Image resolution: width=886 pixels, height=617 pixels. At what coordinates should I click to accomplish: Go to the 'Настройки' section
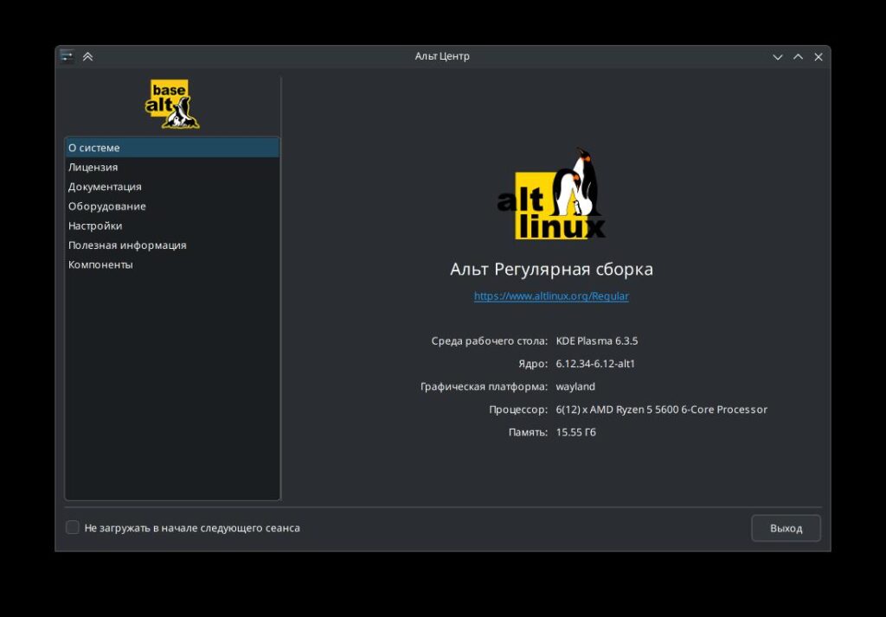click(x=172, y=226)
